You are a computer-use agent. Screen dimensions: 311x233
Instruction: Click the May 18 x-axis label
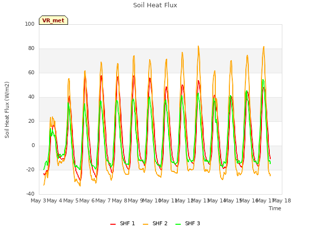[x=282, y=200]
